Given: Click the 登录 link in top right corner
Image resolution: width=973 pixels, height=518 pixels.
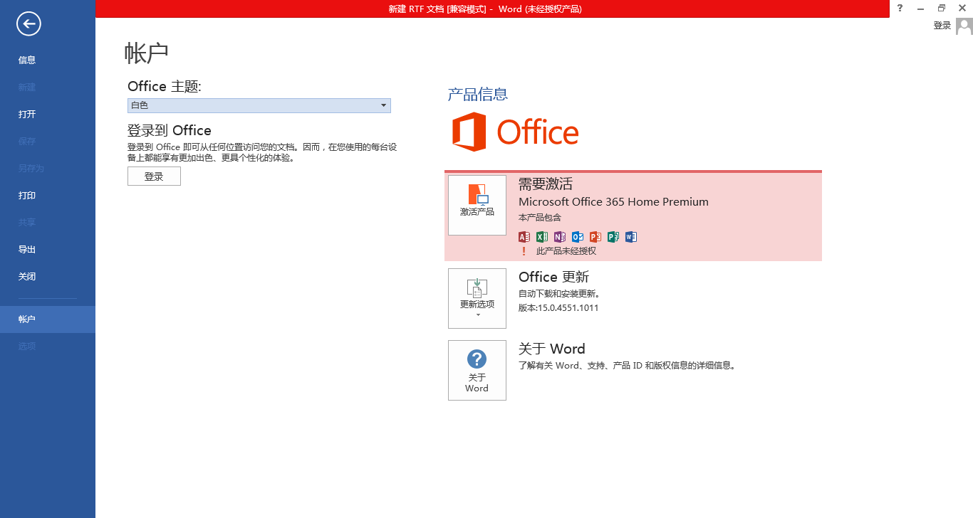Looking at the screenshot, I should click(x=942, y=26).
